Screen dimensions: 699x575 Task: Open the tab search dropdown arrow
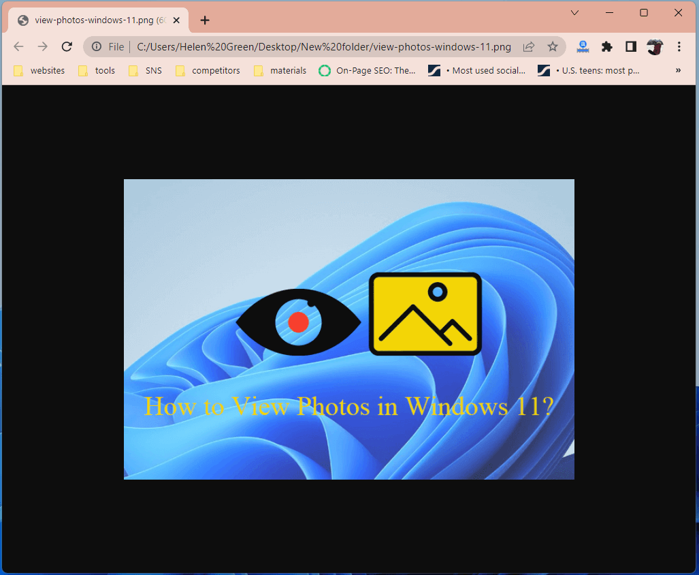pos(574,13)
